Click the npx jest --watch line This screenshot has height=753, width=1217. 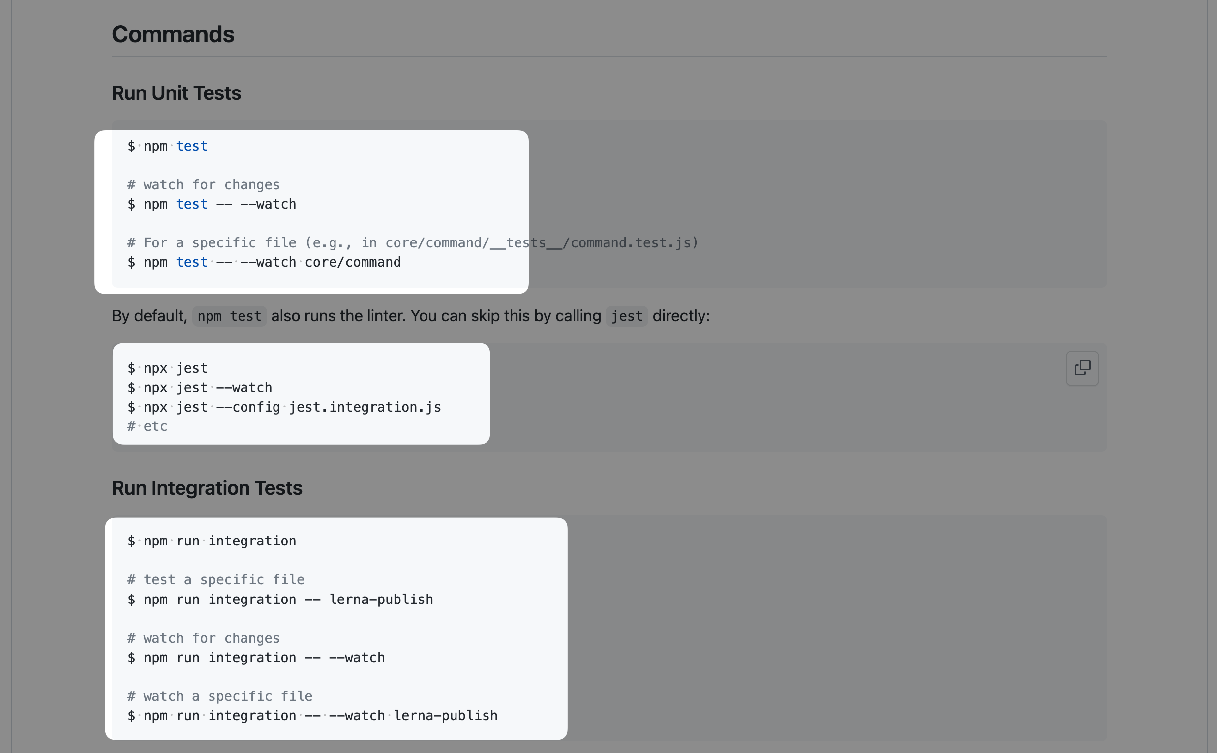point(200,387)
